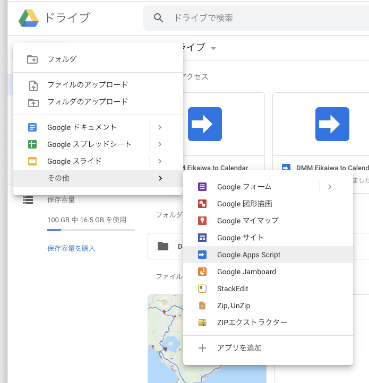Click the orange Jamboard icon
The height and width of the screenshot is (383, 369).
click(202, 272)
